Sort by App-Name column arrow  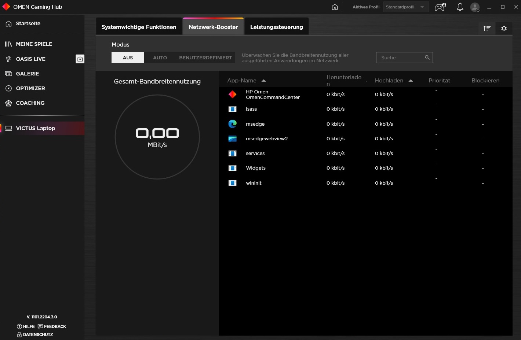(263, 81)
